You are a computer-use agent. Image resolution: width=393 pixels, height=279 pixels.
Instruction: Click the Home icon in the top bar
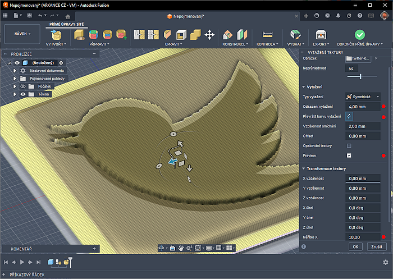pyautogui.click(x=68, y=16)
